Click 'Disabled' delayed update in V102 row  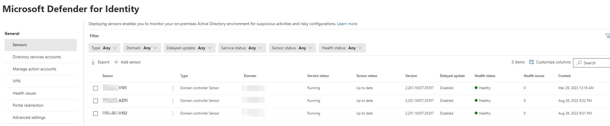[447, 113]
